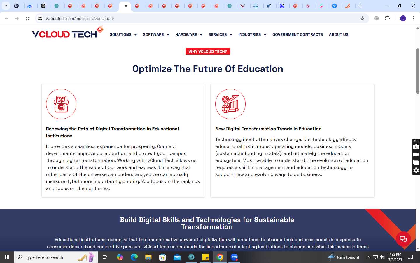The image size is (420, 263).
Task: Expand the HARDWARE dropdown menu
Action: pos(189,34)
